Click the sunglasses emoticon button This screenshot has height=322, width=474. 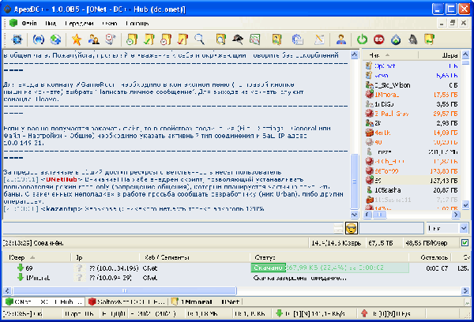pos(352,228)
